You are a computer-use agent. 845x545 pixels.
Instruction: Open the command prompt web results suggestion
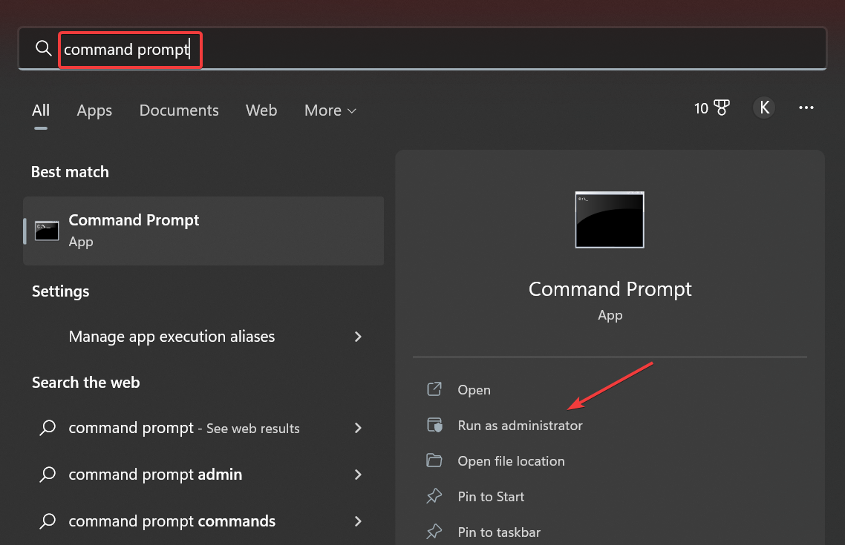184,429
